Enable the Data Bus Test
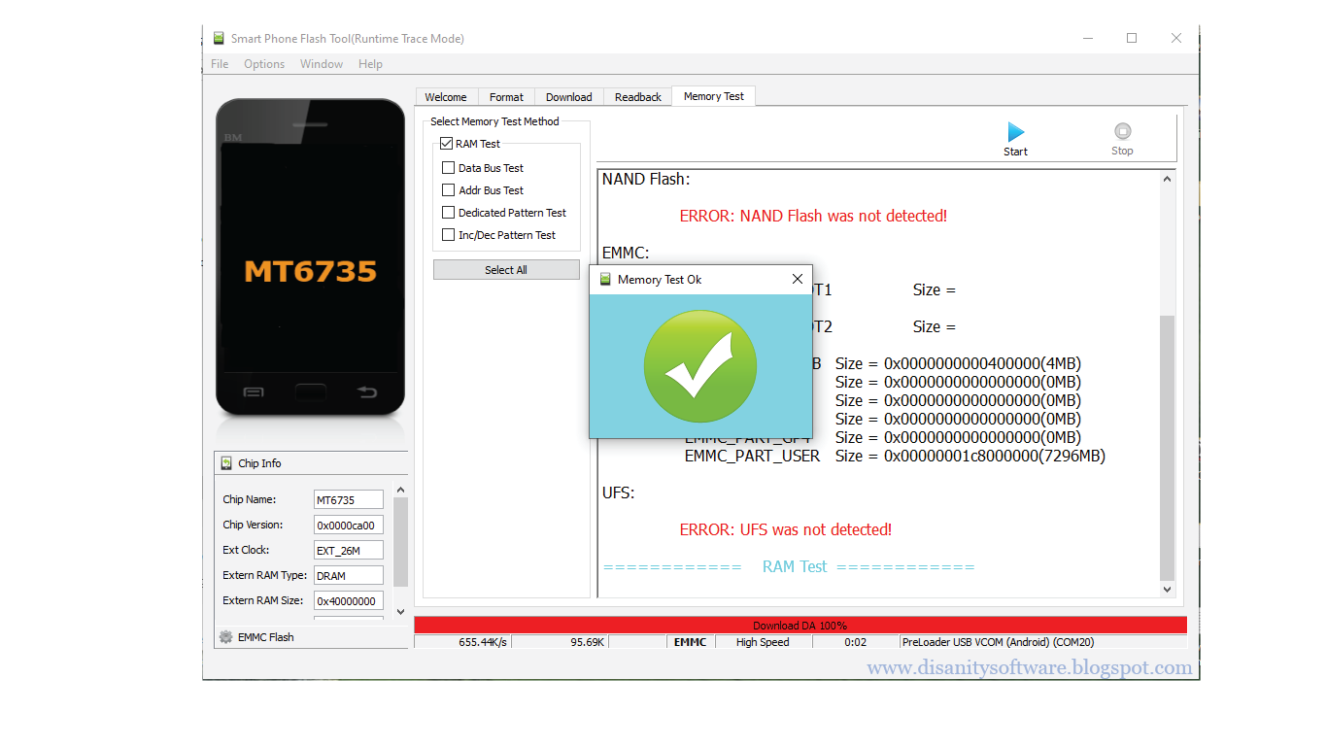The image size is (1327, 747). 448,167
